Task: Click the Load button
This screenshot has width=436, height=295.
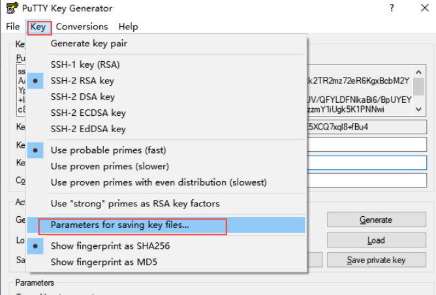Action: tap(375, 240)
